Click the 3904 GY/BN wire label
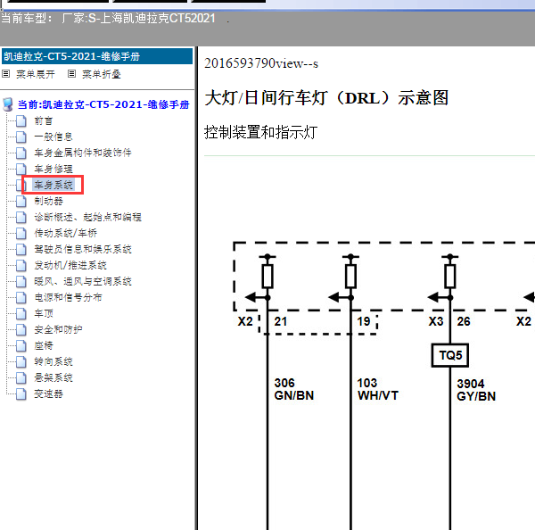 pos(476,390)
